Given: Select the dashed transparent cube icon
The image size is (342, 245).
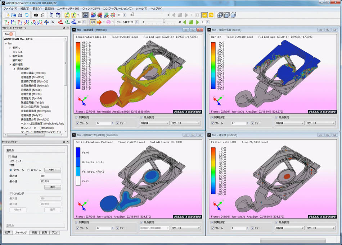Looking at the screenshot, I should click(233, 15).
